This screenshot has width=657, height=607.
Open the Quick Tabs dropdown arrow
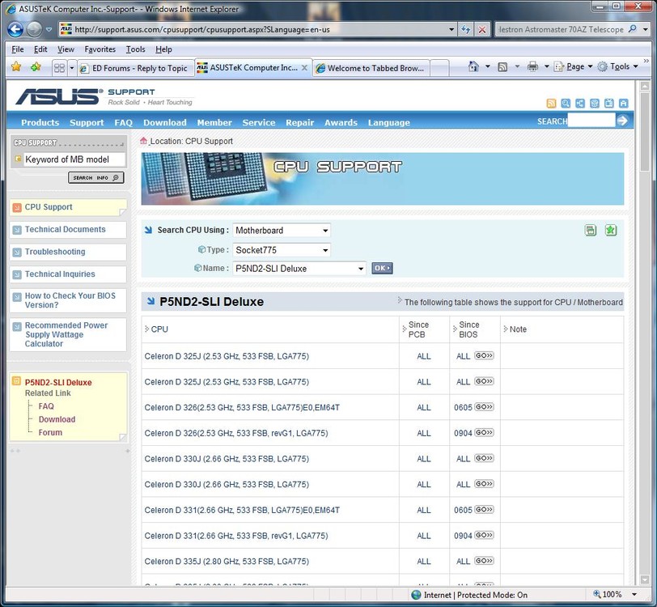(x=72, y=68)
